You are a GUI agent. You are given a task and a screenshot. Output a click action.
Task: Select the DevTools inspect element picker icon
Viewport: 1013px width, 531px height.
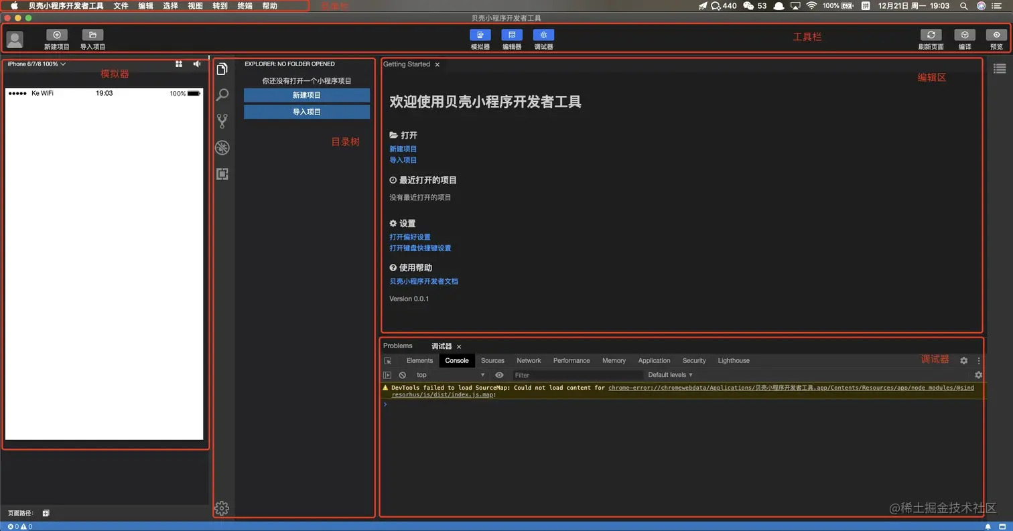pyautogui.click(x=387, y=360)
